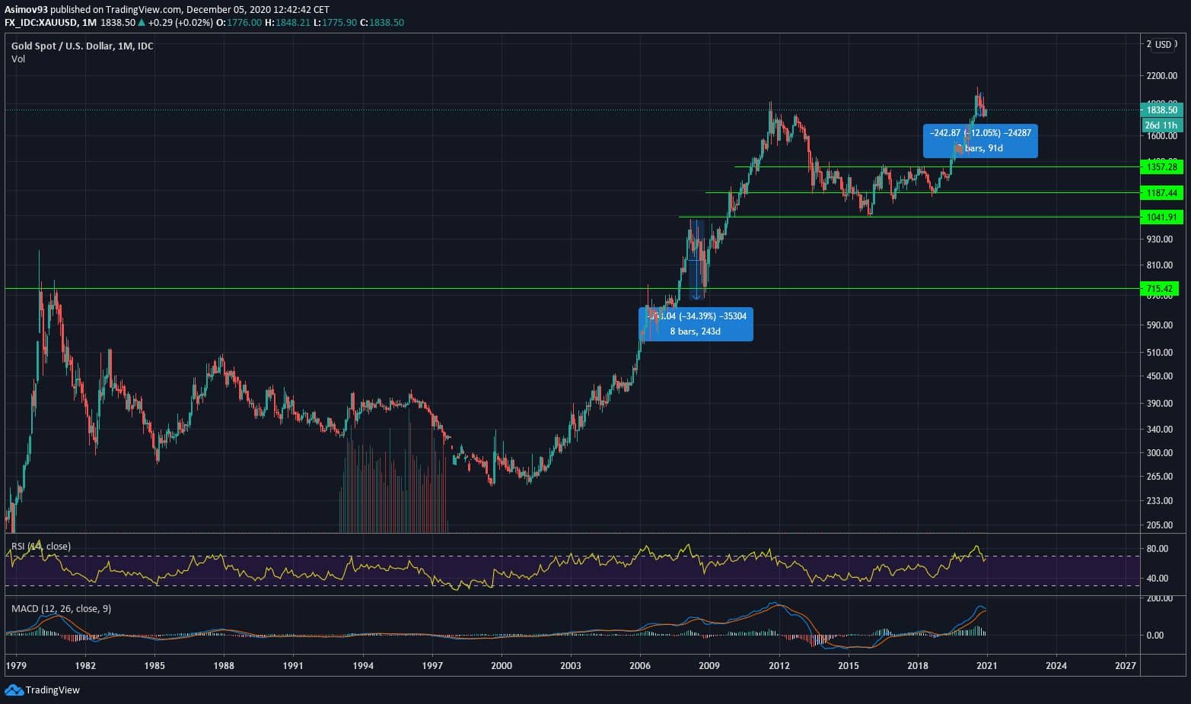Click the 1600.00 price axis label
This screenshot has width=1191, height=704.
click(1161, 136)
